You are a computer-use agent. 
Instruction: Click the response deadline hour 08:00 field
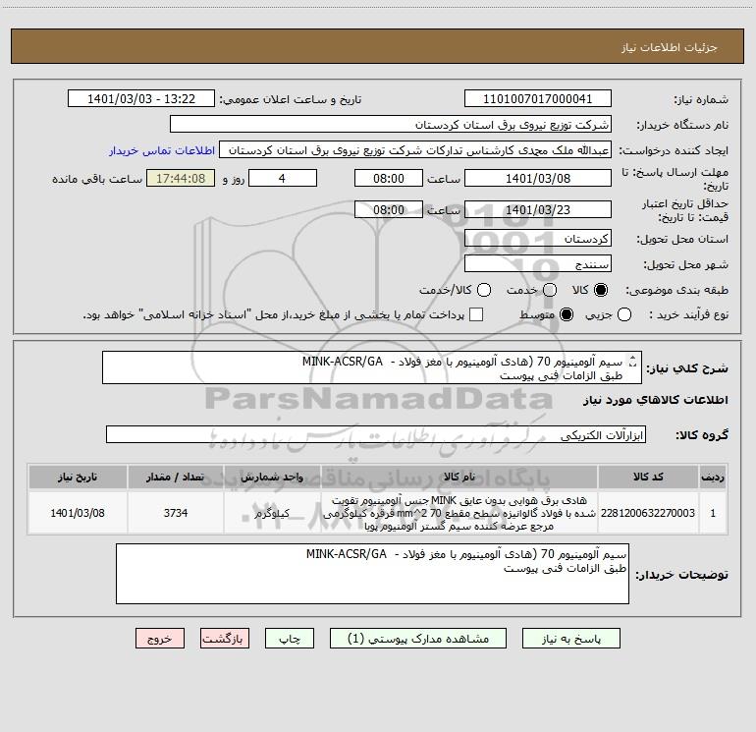click(x=389, y=178)
